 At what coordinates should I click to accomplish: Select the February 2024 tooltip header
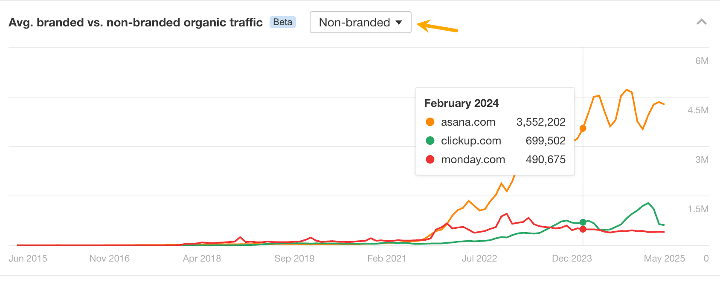461,103
